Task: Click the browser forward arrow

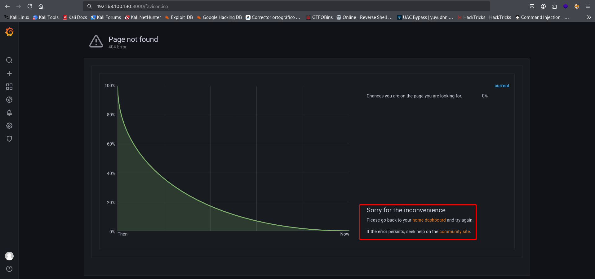Action: [x=19, y=6]
